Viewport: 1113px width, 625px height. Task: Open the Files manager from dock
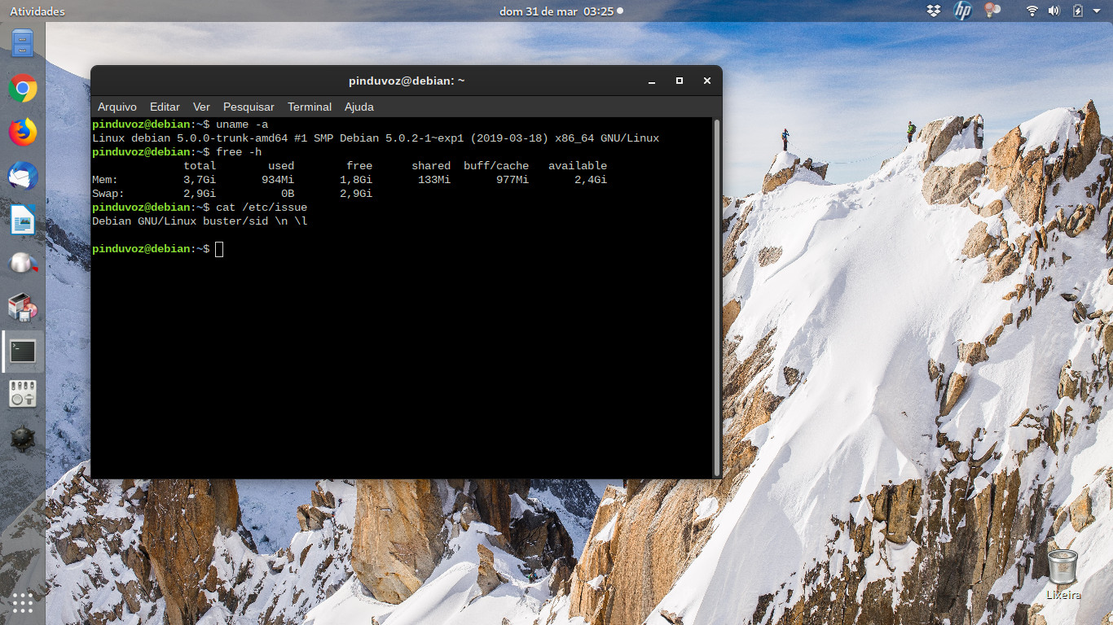click(x=23, y=42)
